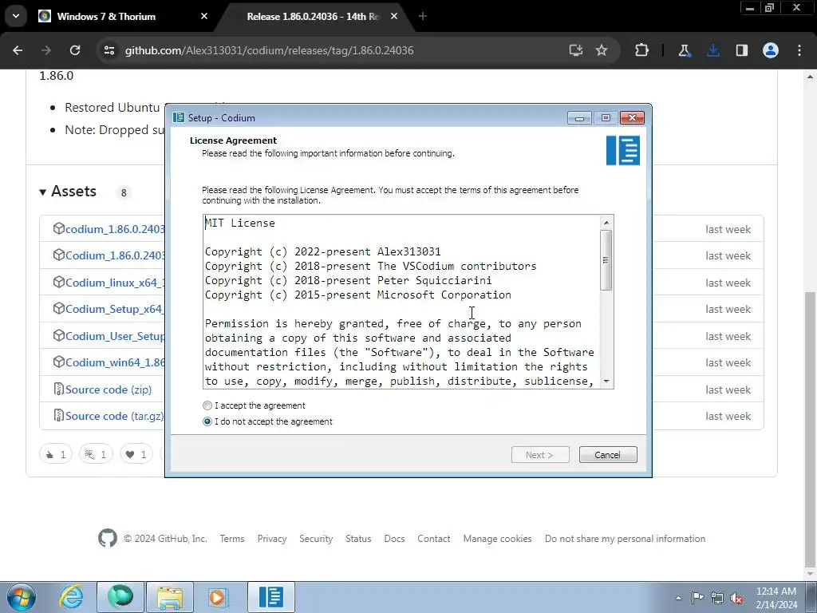
Task: Open the taskbar clock showing 12:14 AM
Action: click(x=776, y=598)
